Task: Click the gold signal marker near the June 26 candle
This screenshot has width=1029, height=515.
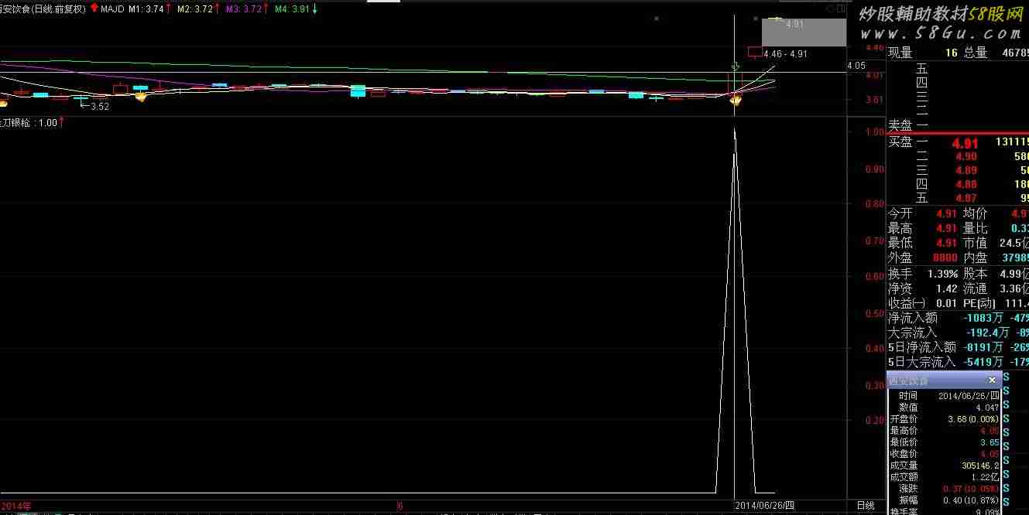Action: [x=735, y=100]
